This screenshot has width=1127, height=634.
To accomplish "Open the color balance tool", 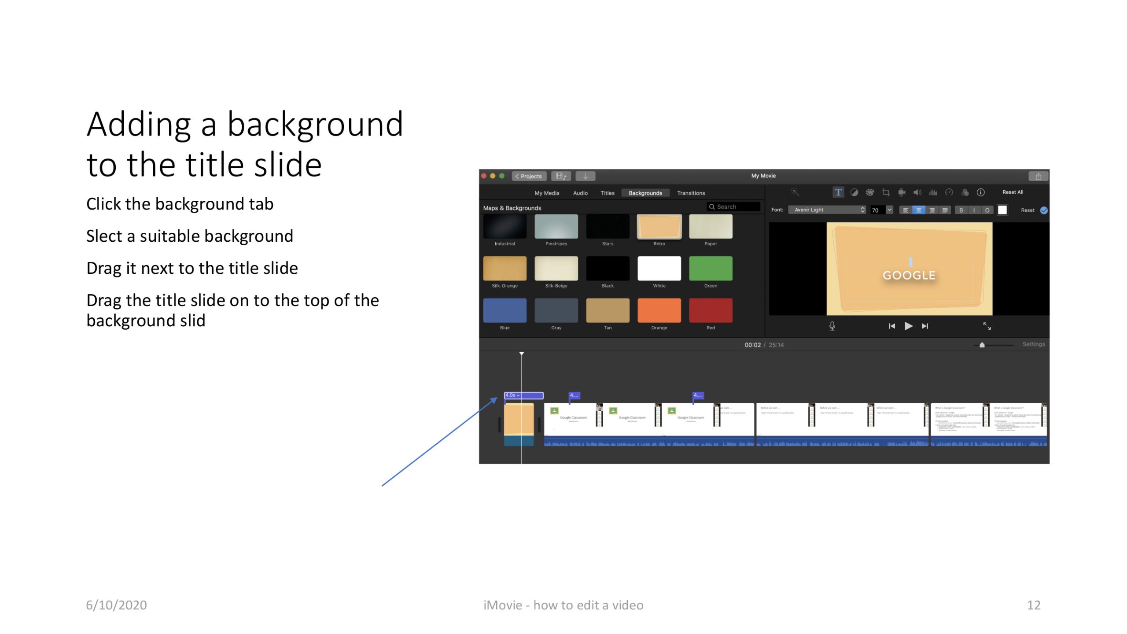I will [854, 192].
